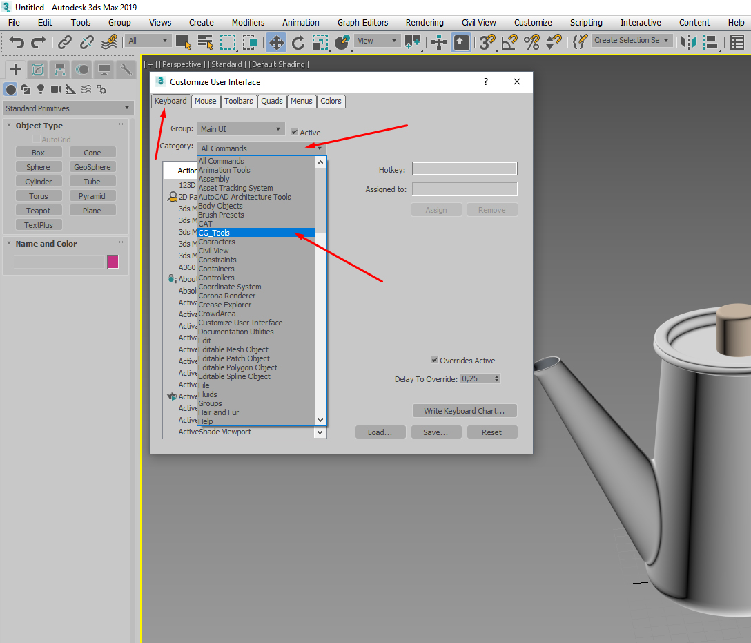This screenshot has width=751, height=643.
Task: Click the Undo arrow in the main toolbar
Action: (17, 42)
